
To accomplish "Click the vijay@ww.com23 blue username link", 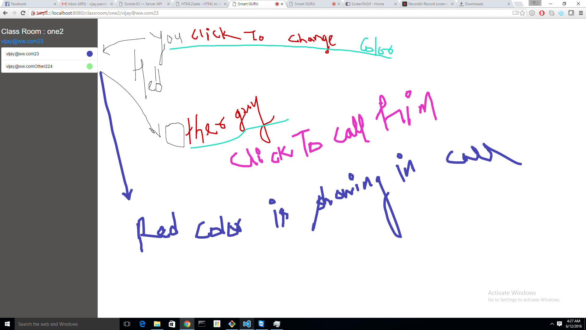I will pyautogui.click(x=22, y=41).
